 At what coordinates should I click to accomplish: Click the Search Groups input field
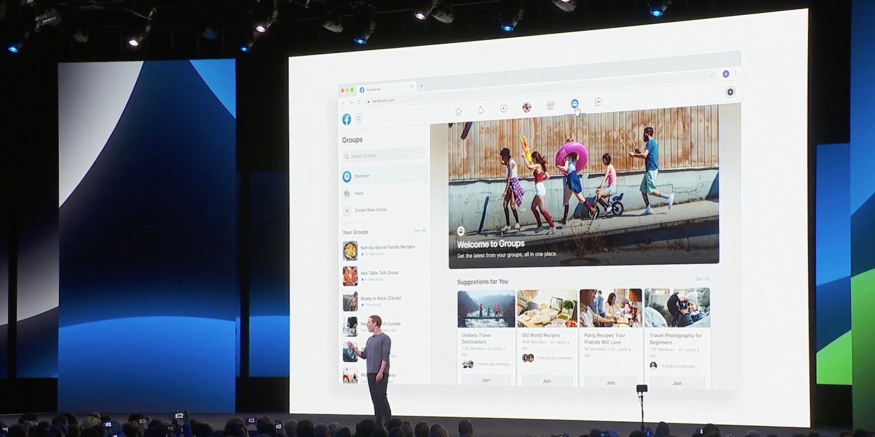coord(384,156)
